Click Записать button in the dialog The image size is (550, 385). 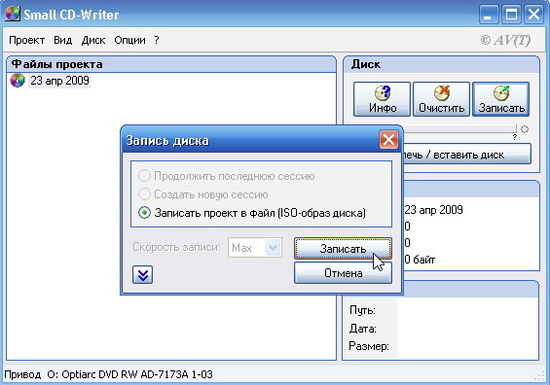click(x=343, y=249)
